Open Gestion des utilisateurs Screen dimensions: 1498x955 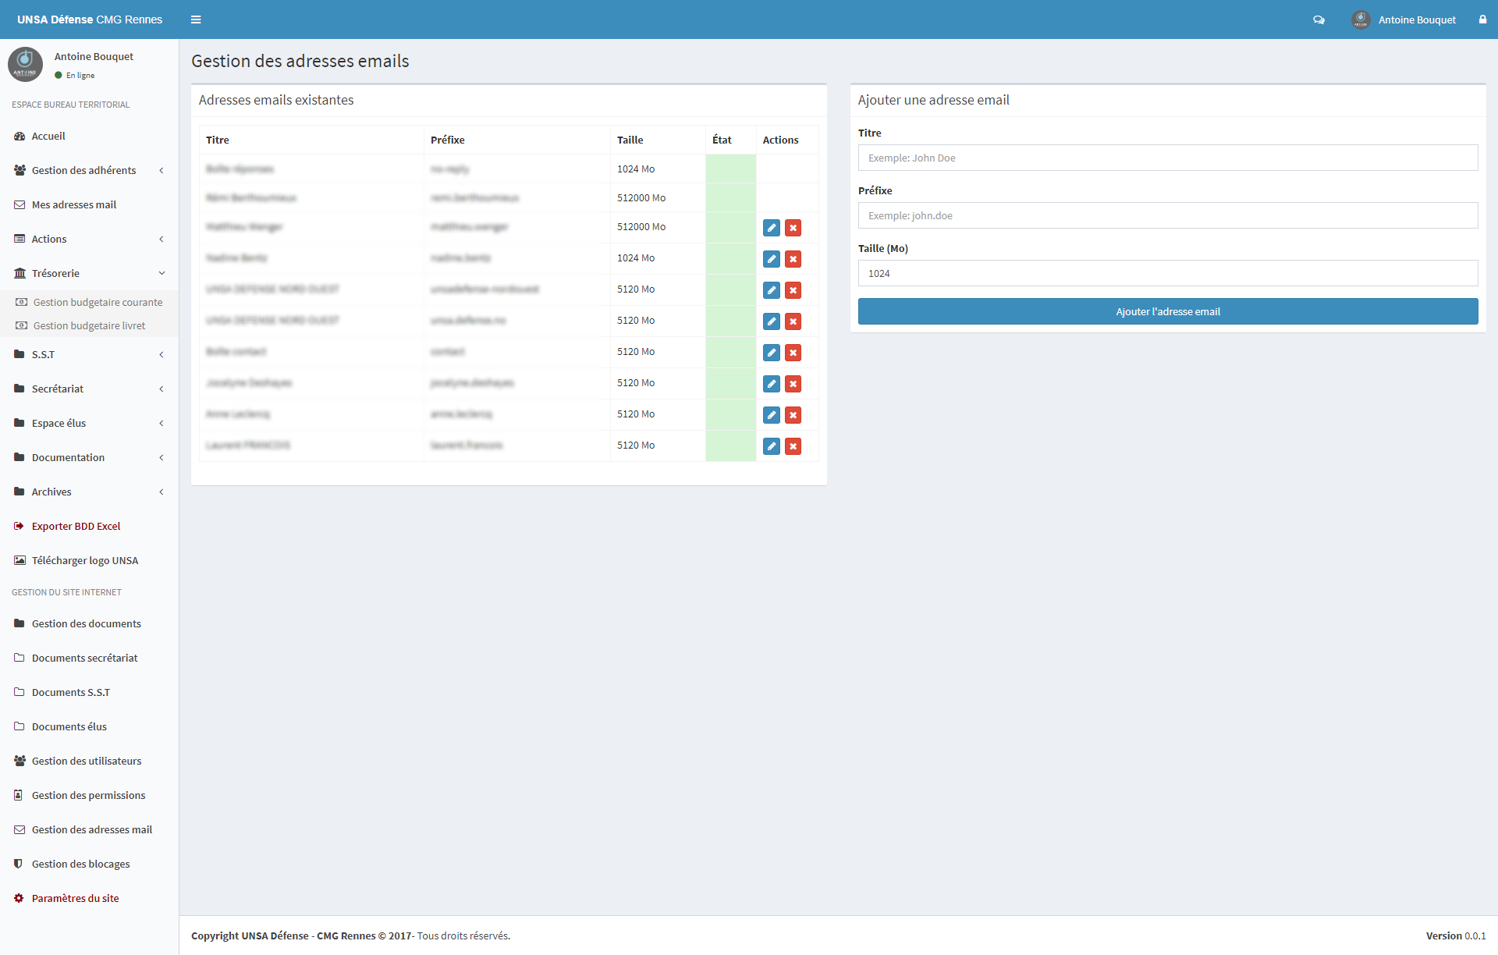pyautogui.click(x=89, y=761)
